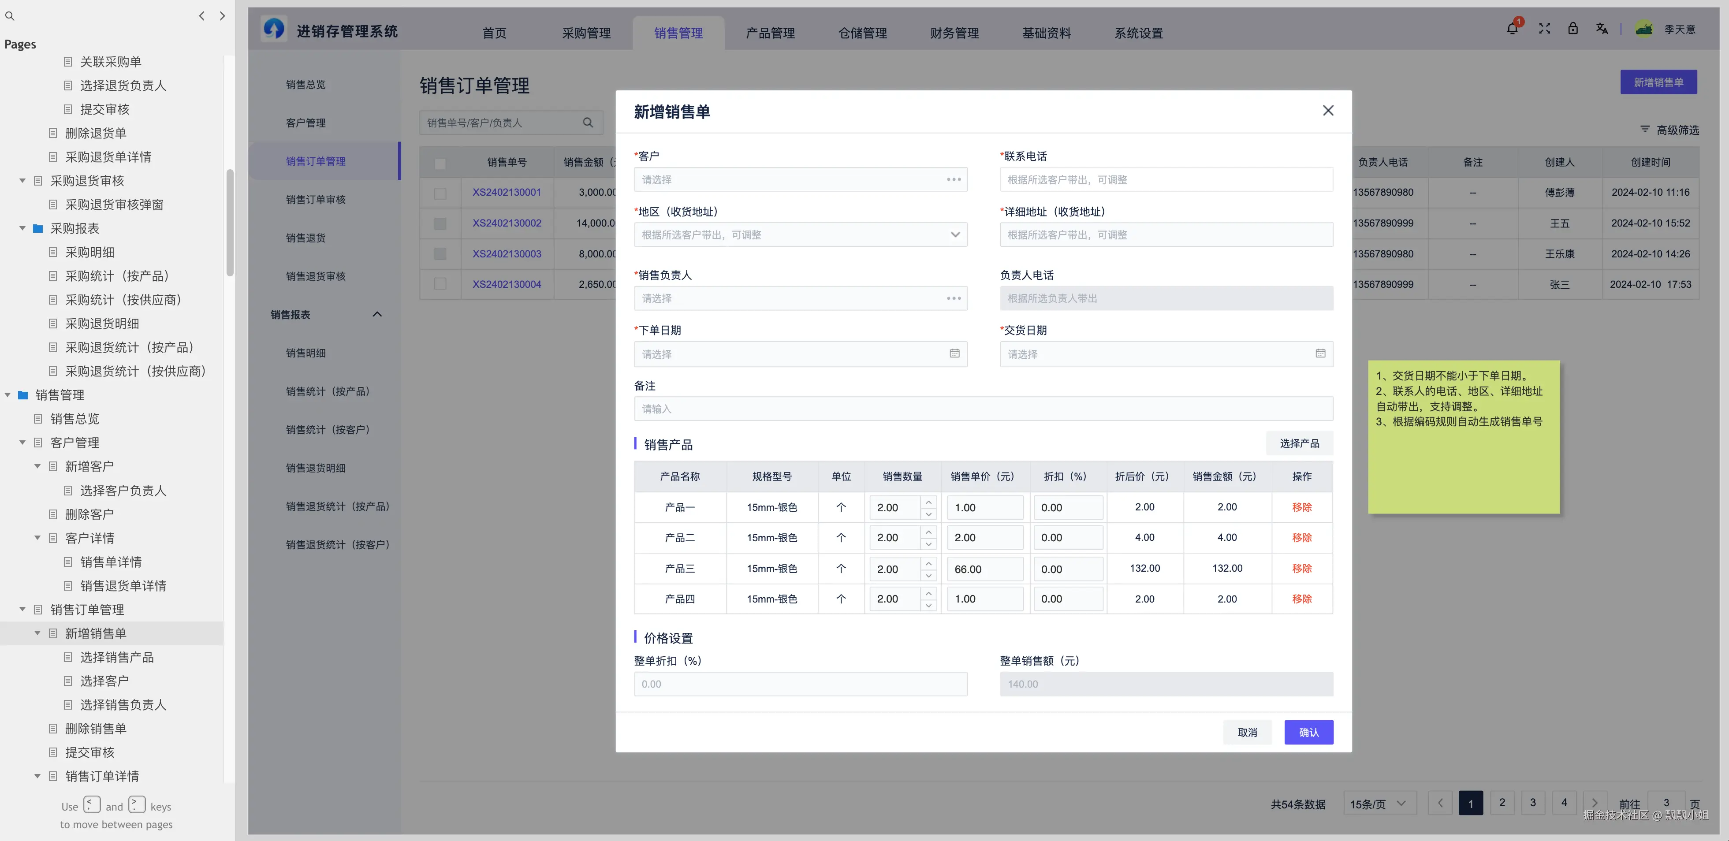This screenshot has height=841, width=1729.
Task: Switch to the 产品管理 menu tab
Action: (x=769, y=32)
